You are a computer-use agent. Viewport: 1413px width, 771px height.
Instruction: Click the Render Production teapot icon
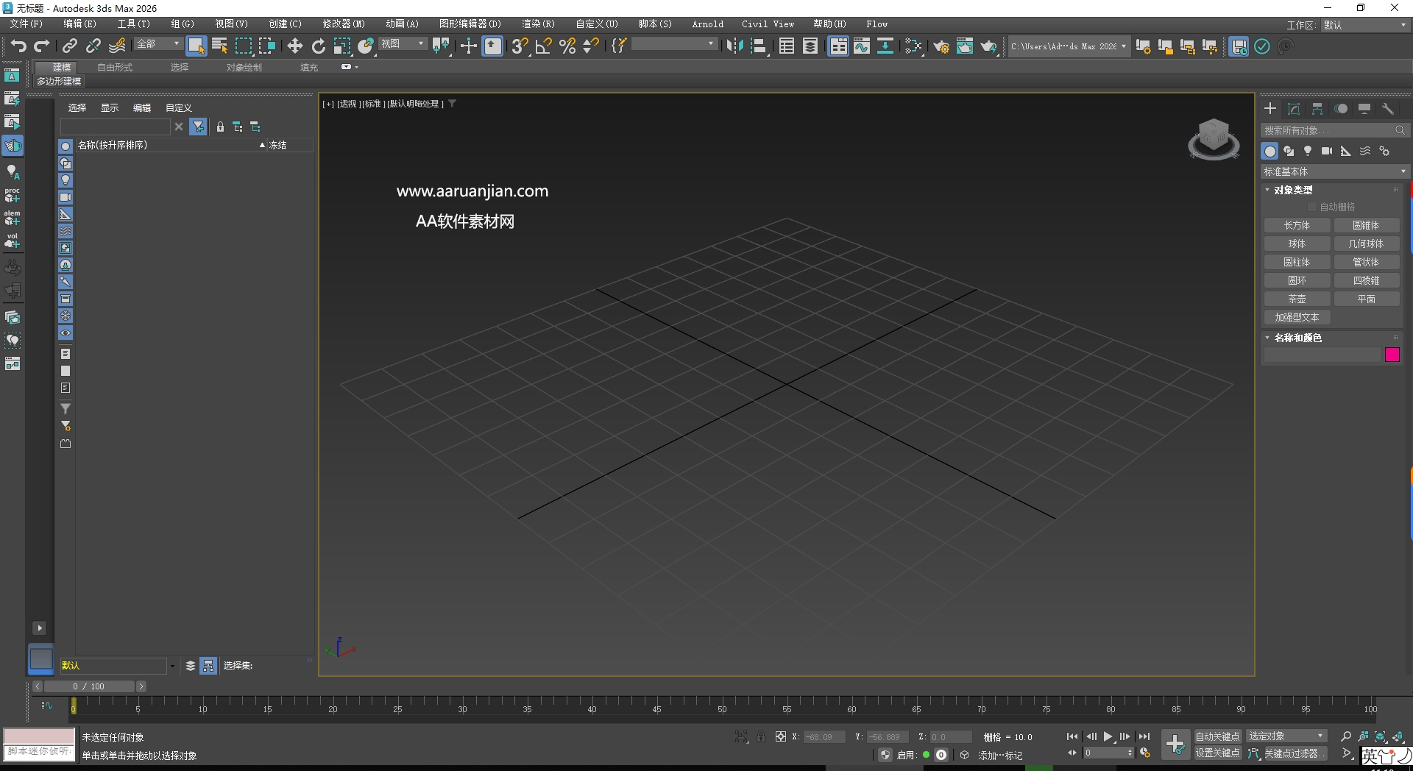point(988,46)
